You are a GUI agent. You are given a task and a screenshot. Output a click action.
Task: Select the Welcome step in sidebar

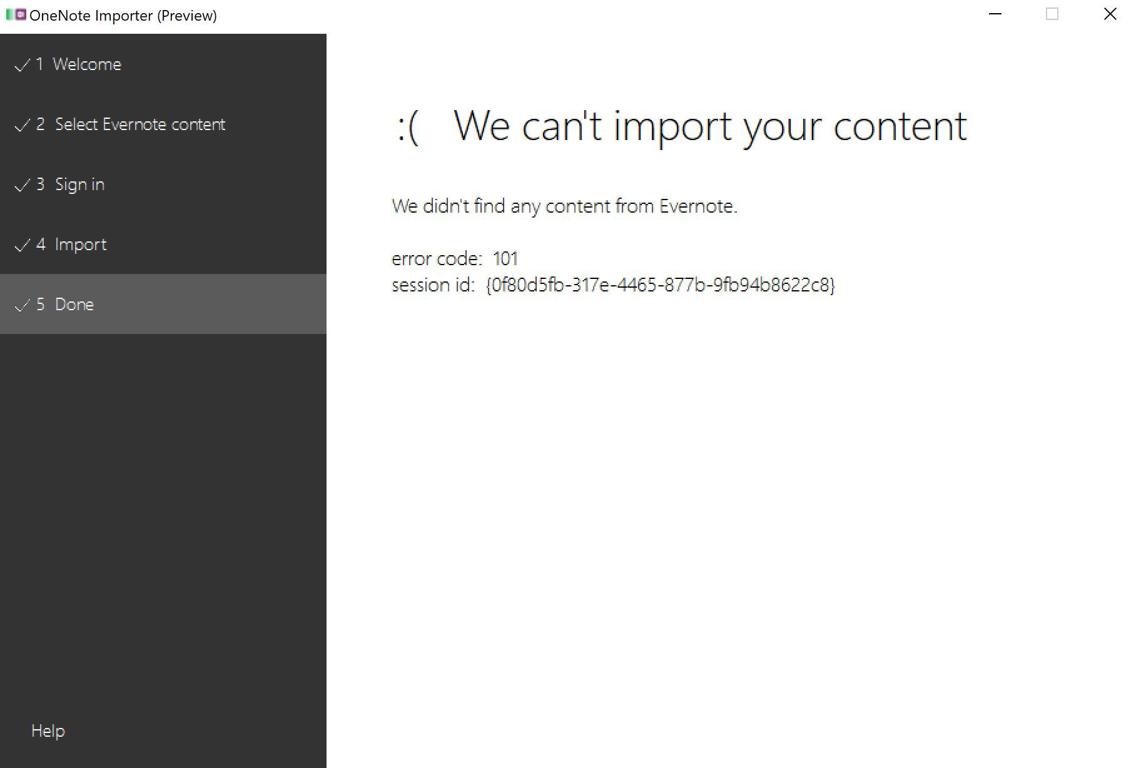click(x=163, y=64)
